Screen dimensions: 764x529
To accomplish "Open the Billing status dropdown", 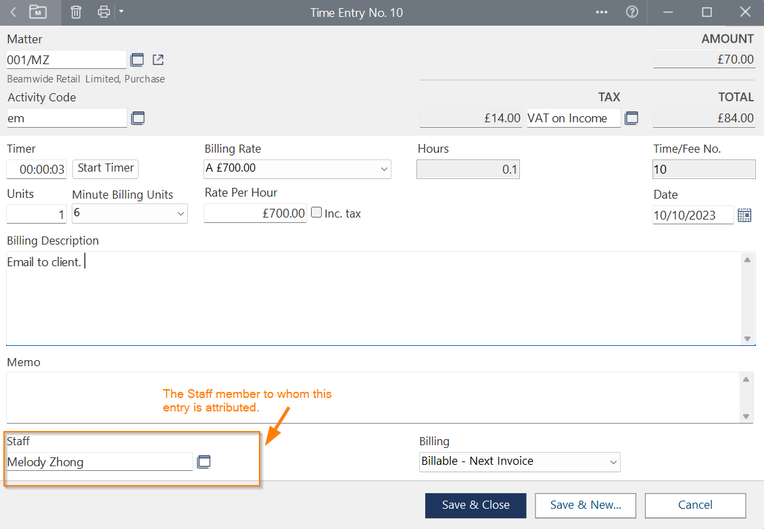I will coord(613,462).
